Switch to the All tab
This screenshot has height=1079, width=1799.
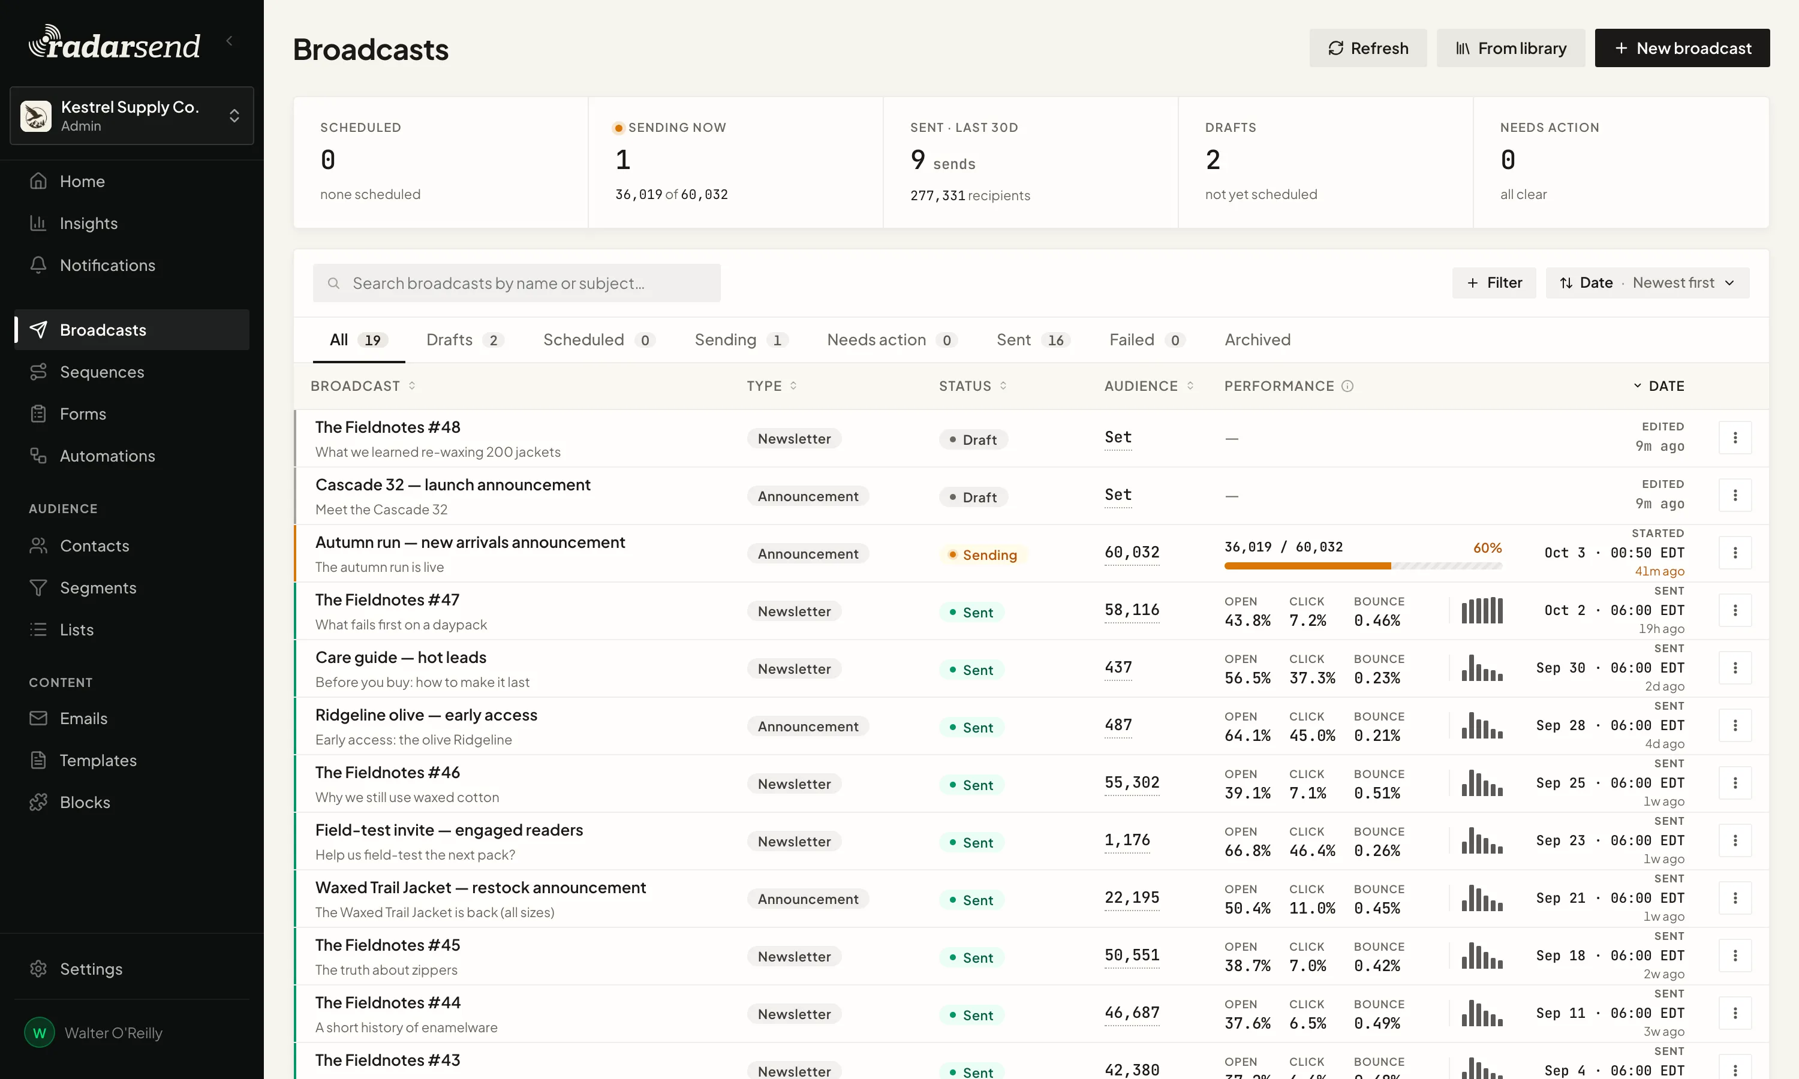click(359, 339)
